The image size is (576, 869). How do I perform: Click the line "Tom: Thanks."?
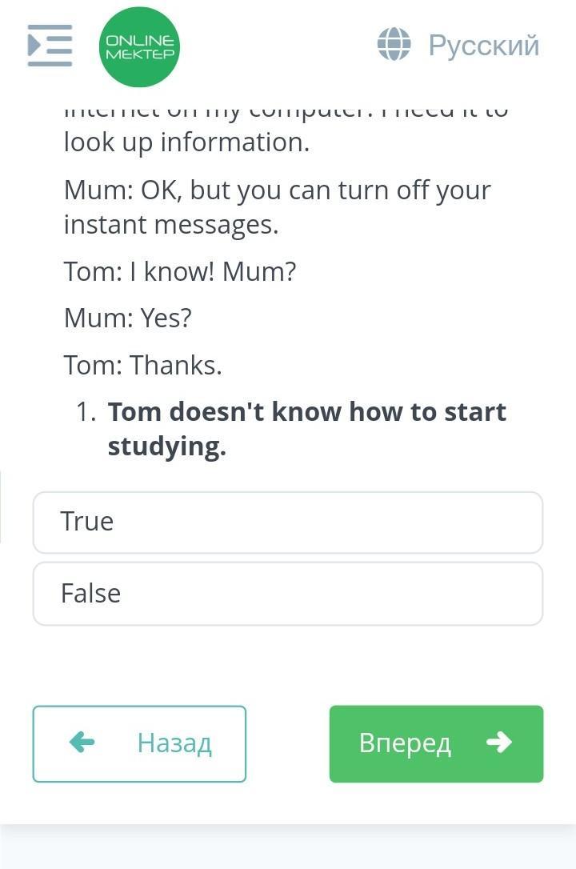143,366
